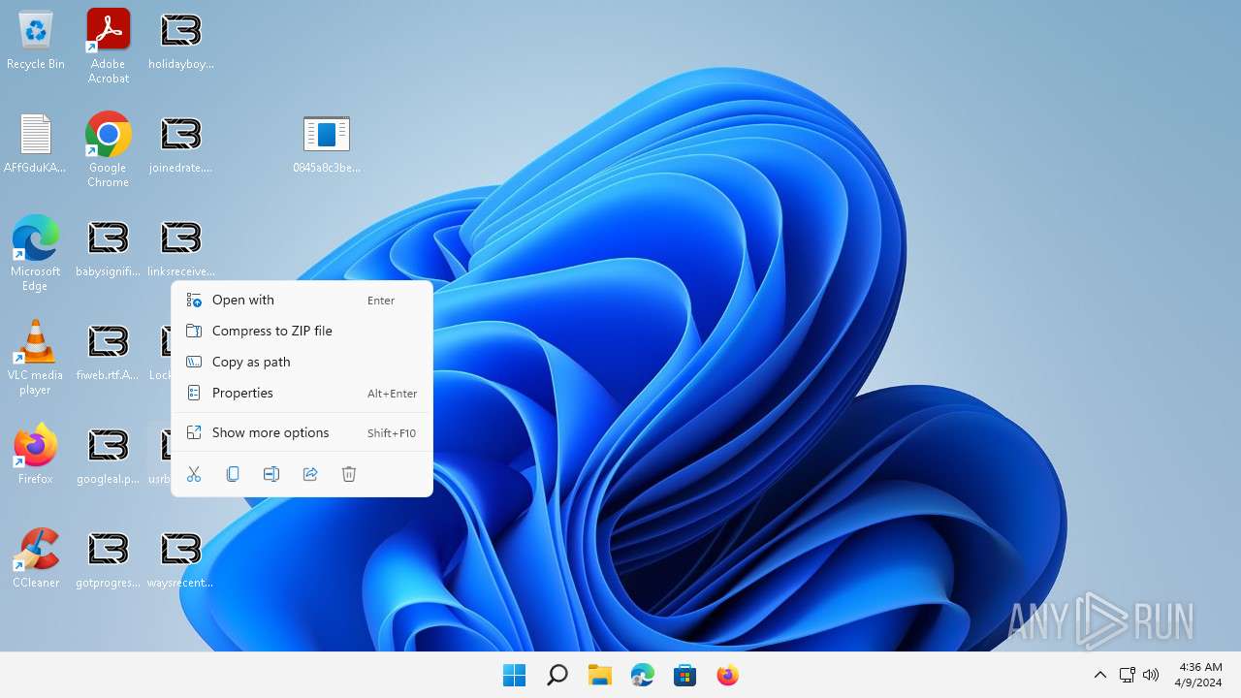This screenshot has width=1241, height=698.
Task: Open taskbar Search
Action: 557,675
